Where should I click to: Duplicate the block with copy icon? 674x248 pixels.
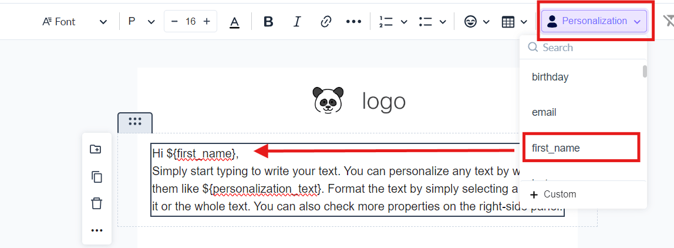97,176
